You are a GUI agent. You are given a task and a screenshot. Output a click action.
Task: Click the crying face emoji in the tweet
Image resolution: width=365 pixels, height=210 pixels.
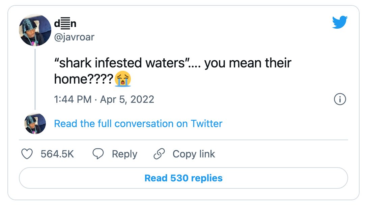tap(123, 79)
